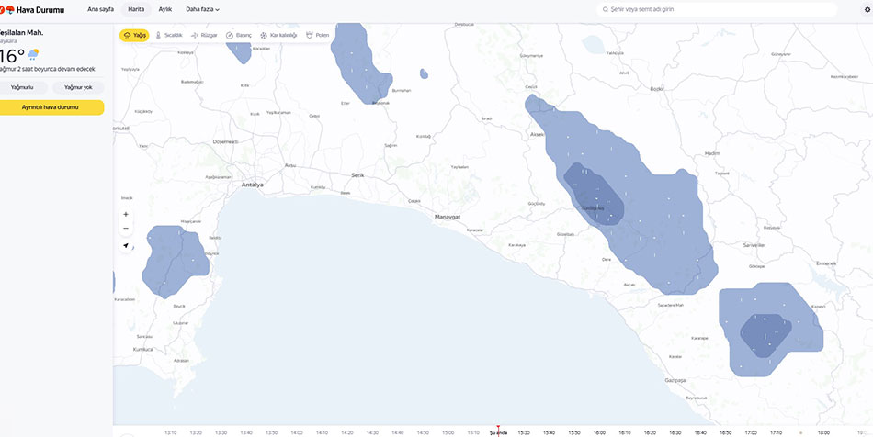Screen dimensions: 873x437
Task: Select the Yağış precipitation layer
Action: (x=134, y=35)
